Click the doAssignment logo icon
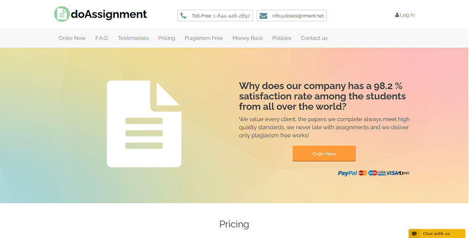 (61, 14)
